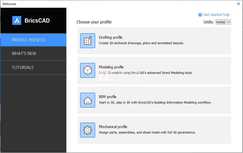This screenshot has height=153, width=243.
Task: Open the Tutorials tab
Action: pos(33,67)
